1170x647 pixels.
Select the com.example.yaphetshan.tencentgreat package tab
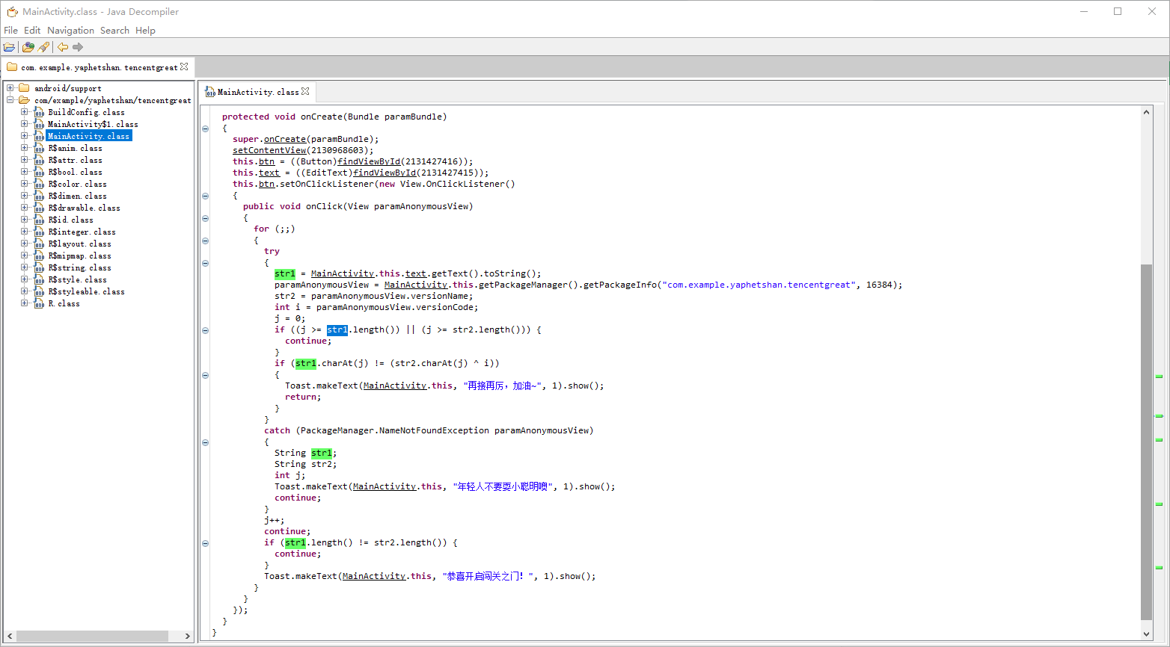point(97,67)
